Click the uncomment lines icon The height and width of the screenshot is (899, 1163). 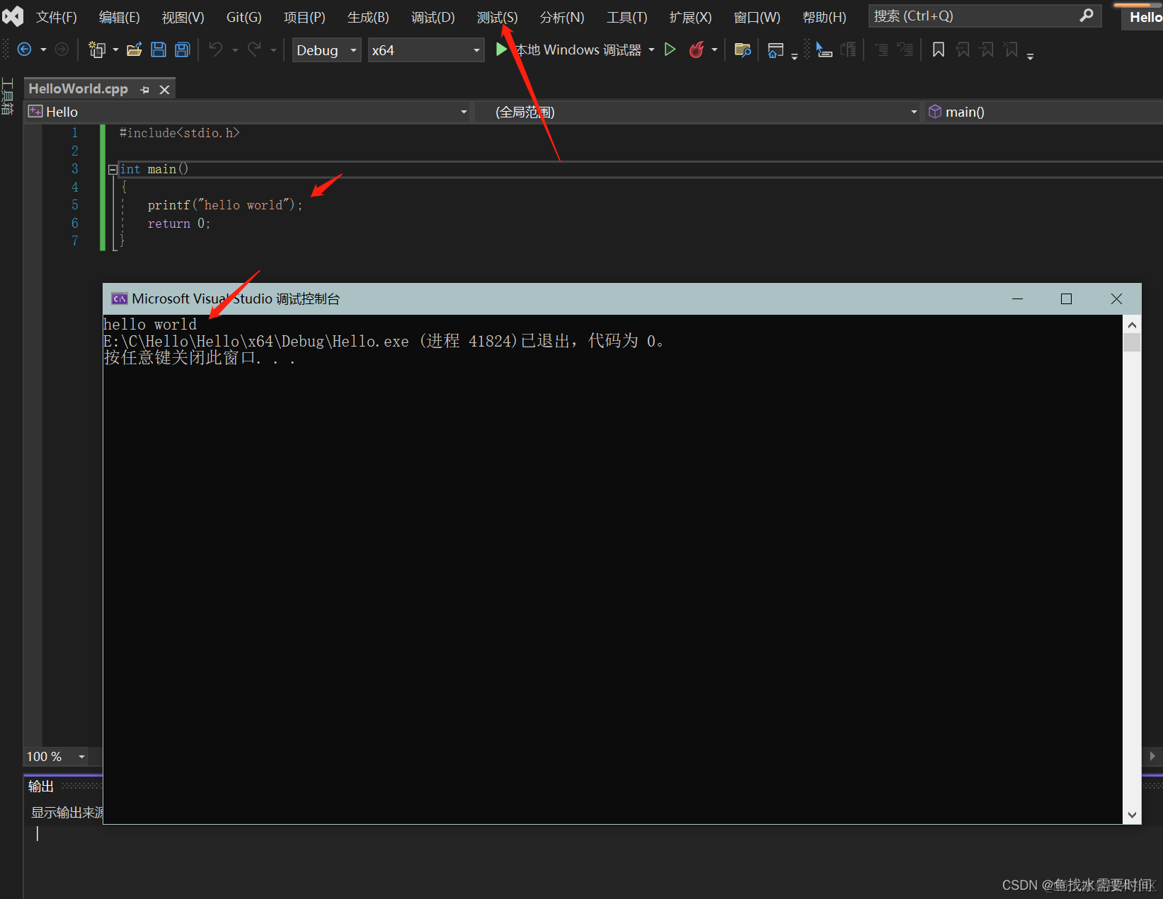click(905, 50)
